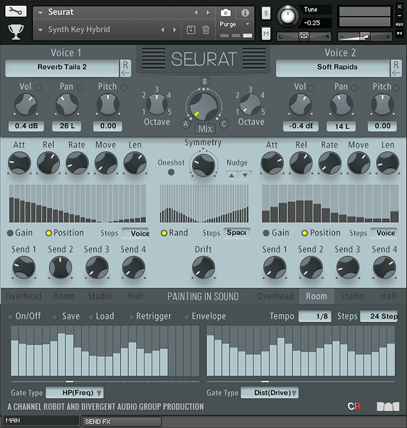Toggle gate sequencer On/Off
Viewport: 407px width, 428px height.
pyautogui.click(x=10, y=317)
